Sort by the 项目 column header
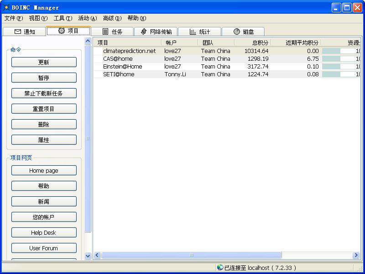The image size is (365, 274). [x=128, y=42]
